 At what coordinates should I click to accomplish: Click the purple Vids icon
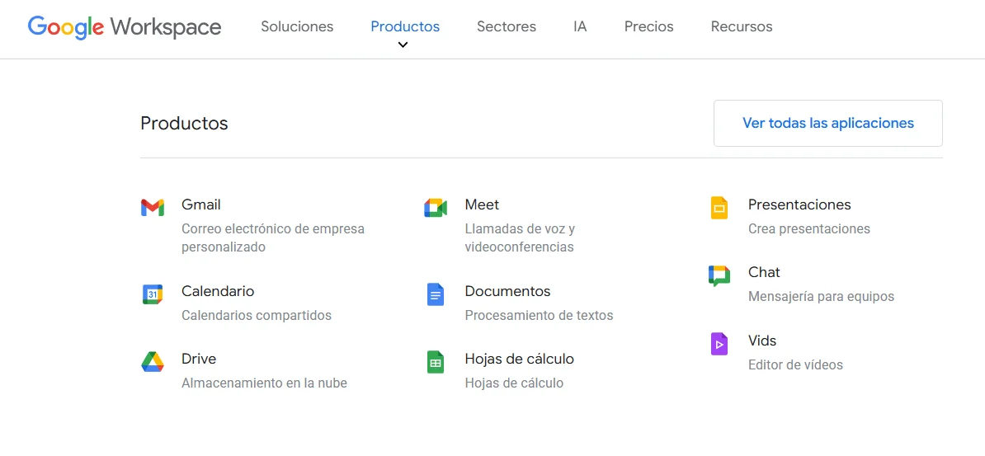pos(719,344)
